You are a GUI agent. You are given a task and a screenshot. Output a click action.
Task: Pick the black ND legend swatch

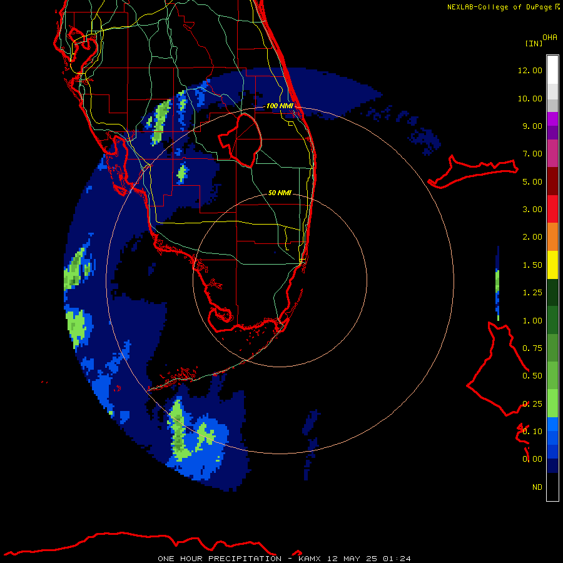pyautogui.click(x=552, y=487)
